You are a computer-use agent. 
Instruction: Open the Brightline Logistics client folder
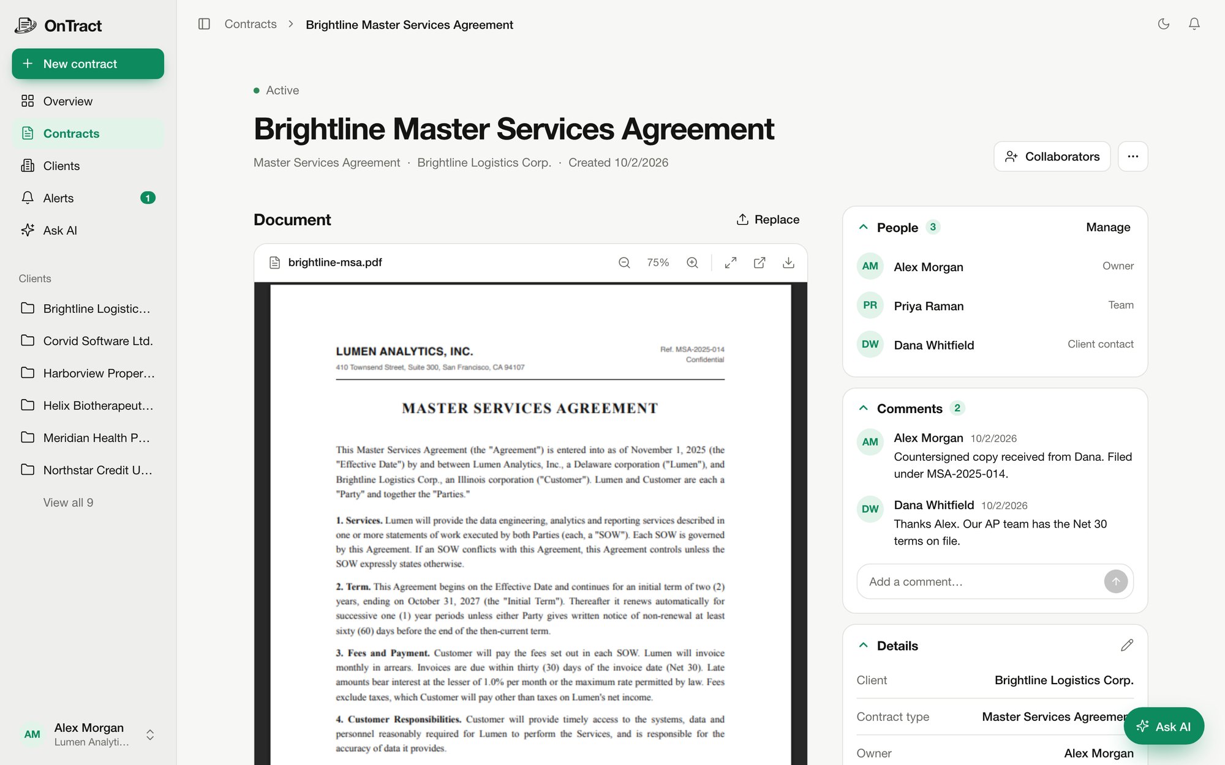[88, 308]
